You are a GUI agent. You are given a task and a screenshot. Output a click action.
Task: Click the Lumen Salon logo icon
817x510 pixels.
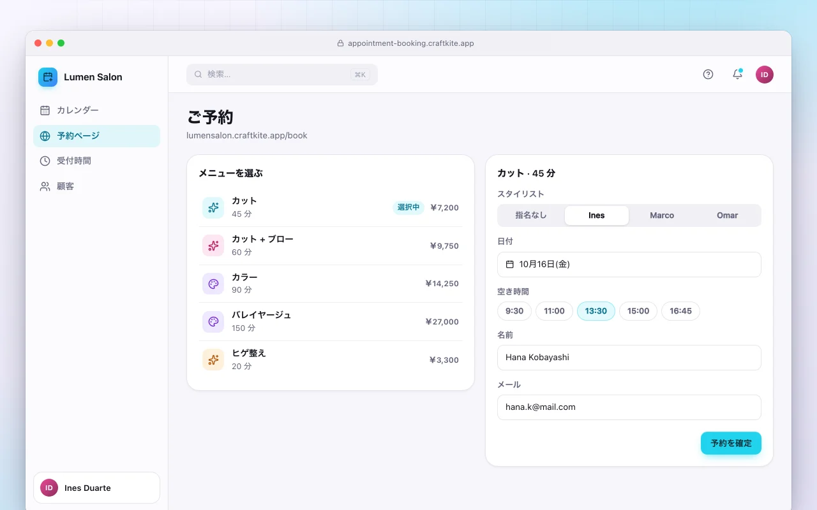coord(48,77)
